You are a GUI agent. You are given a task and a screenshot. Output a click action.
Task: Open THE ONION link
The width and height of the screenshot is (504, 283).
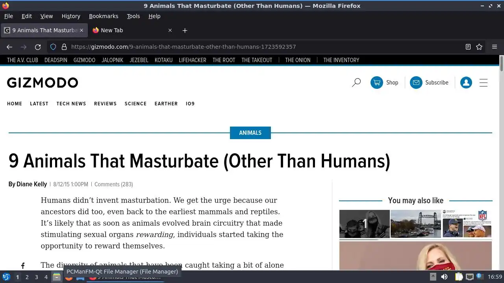click(x=298, y=60)
